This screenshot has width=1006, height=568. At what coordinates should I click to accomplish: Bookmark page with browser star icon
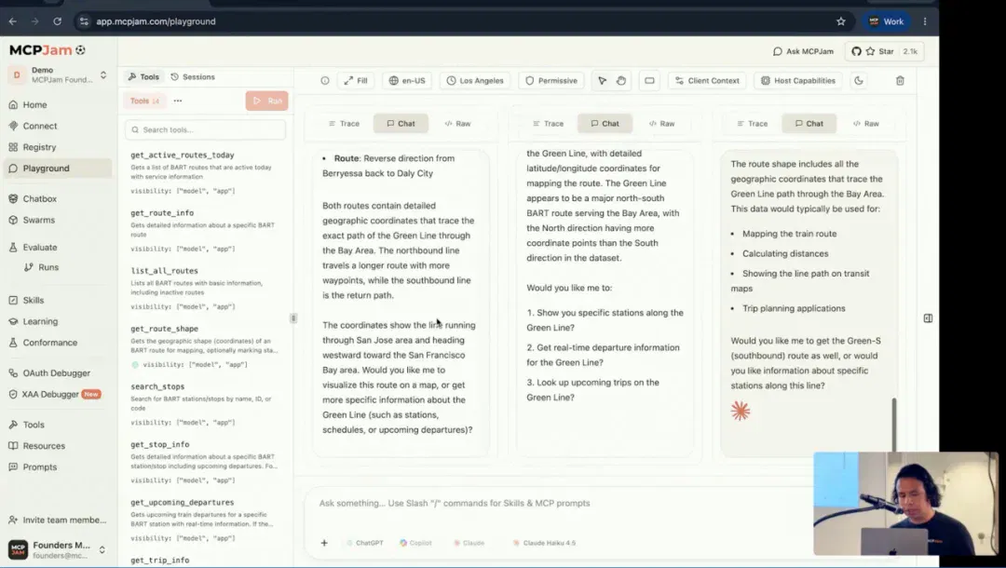840,21
